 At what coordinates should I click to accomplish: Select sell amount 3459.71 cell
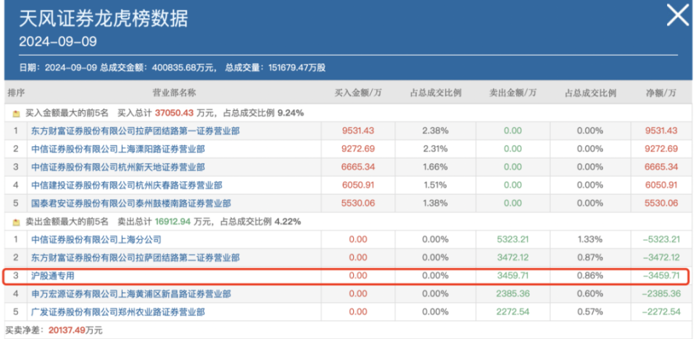click(513, 276)
